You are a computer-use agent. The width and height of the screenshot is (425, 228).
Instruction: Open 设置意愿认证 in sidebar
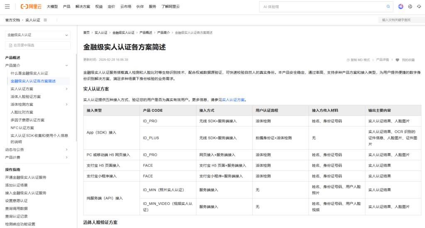tap(16, 201)
